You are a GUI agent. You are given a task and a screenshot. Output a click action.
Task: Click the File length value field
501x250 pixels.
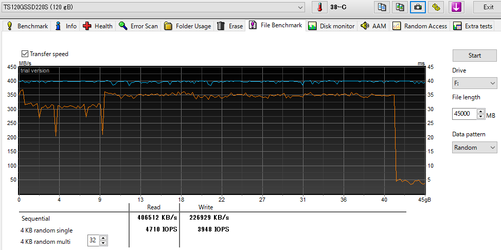click(464, 114)
